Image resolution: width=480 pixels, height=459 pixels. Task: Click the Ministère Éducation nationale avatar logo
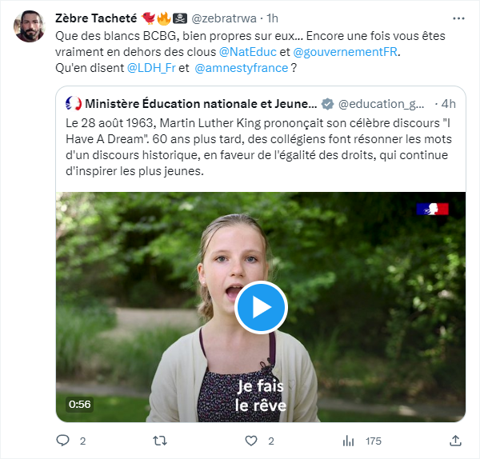(74, 103)
